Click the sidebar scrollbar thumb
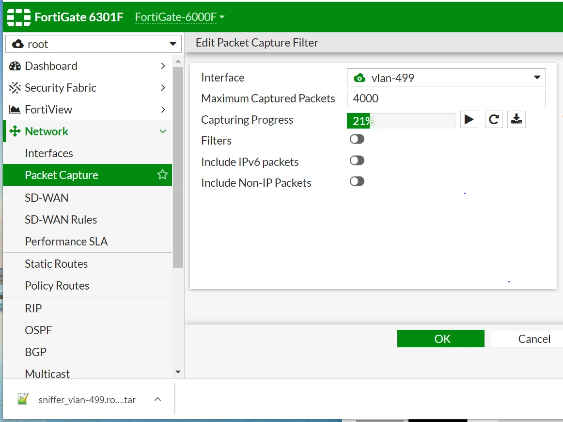Image resolution: width=563 pixels, height=422 pixels. pyautogui.click(x=178, y=167)
